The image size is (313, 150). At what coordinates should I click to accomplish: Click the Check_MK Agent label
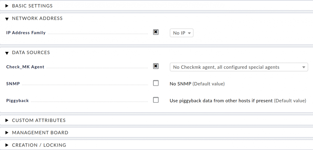click(x=25, y=67)
